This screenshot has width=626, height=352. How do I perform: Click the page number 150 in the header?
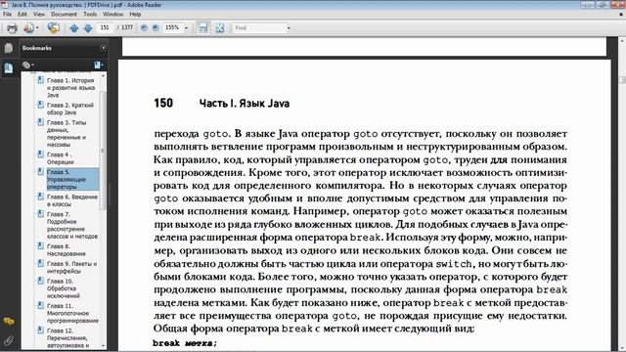(163, 104)
